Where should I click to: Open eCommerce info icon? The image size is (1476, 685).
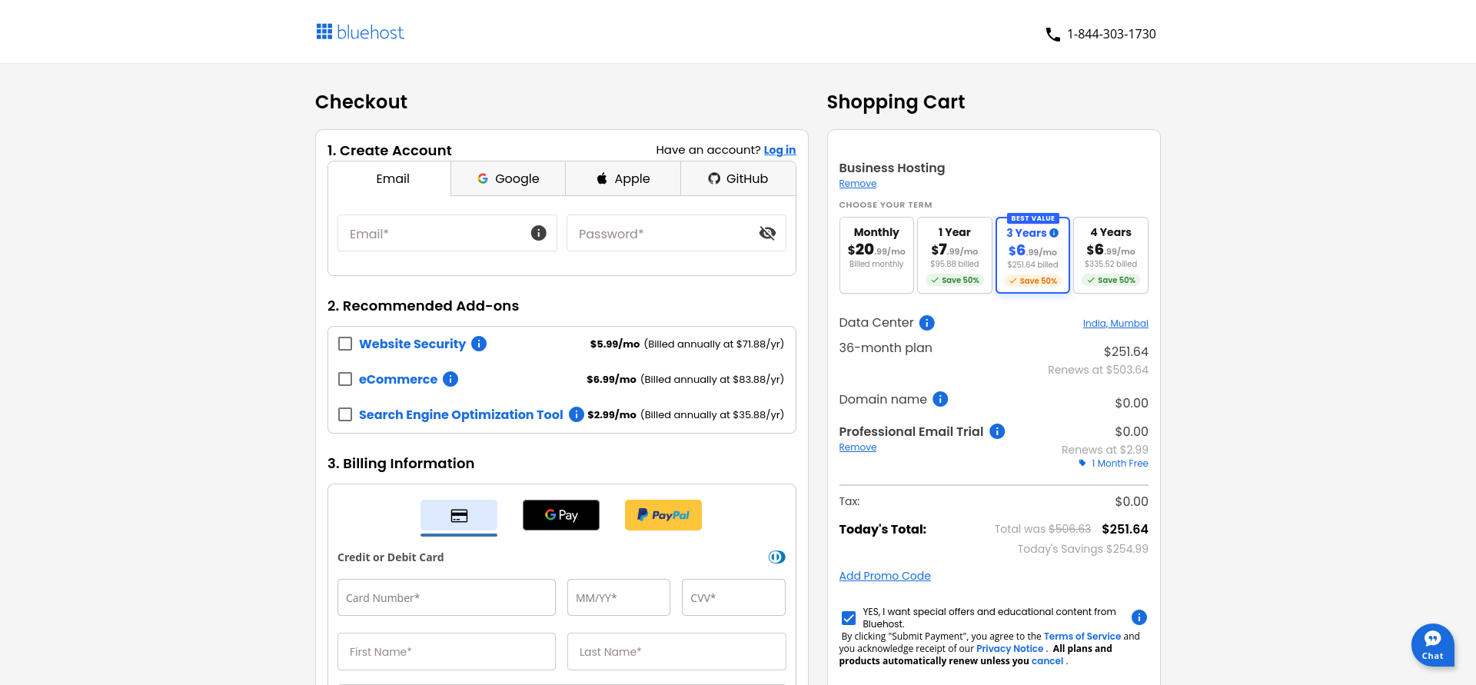click(x=450, y=379)
